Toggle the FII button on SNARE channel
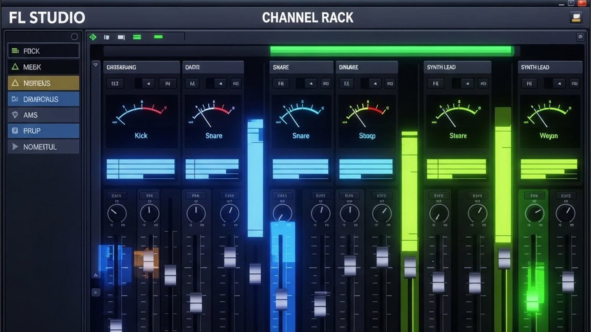 [x=281, y=84]
